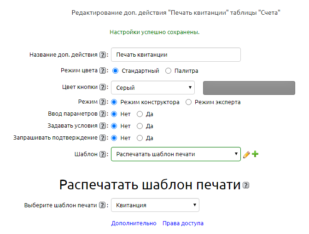Viewport: 309px width, 234px height.
Task: Open the Дополнительно link
Action: coord(134,223)
